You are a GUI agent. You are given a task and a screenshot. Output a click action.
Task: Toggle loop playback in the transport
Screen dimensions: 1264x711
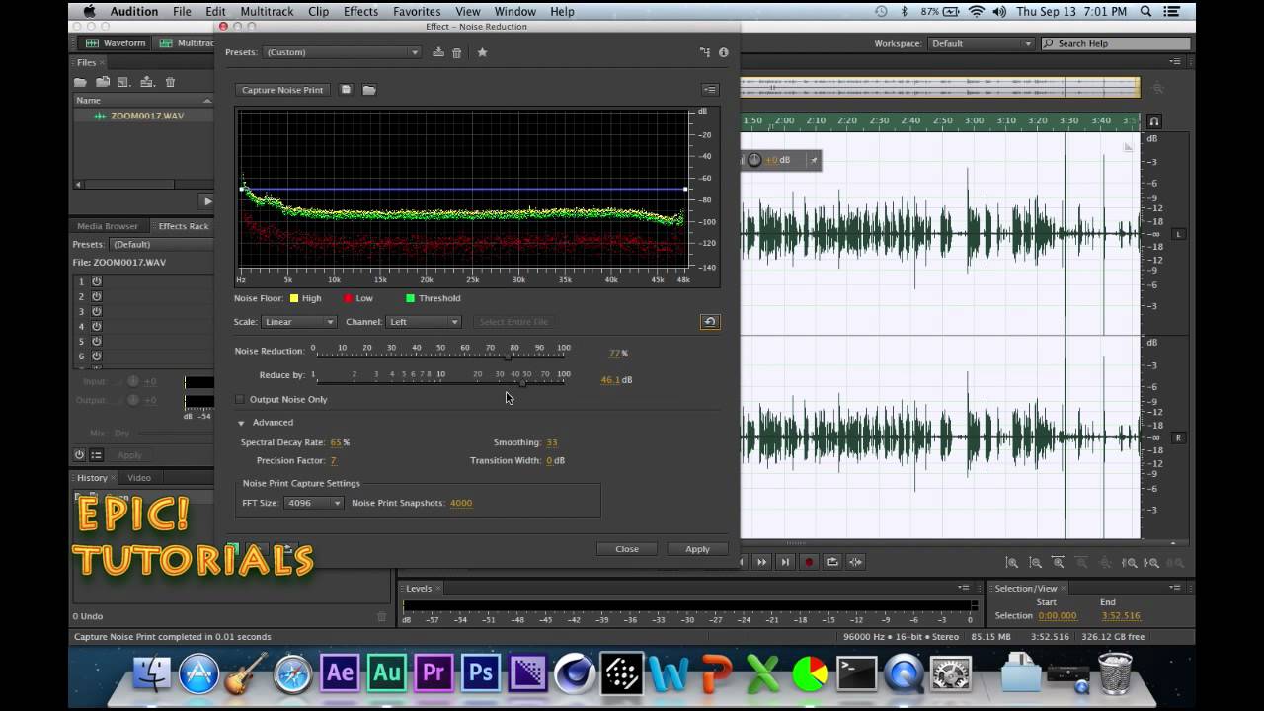[x=832, y=562]
